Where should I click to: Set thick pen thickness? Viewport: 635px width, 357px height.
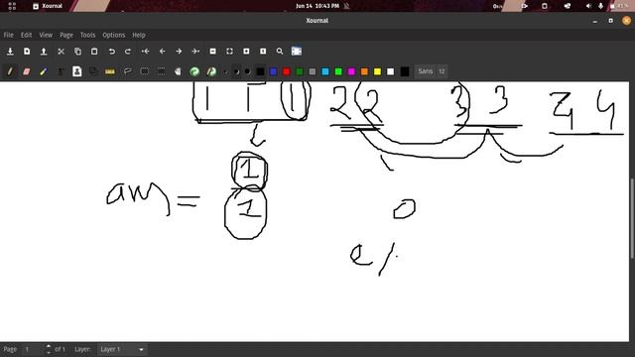[247, 72]
